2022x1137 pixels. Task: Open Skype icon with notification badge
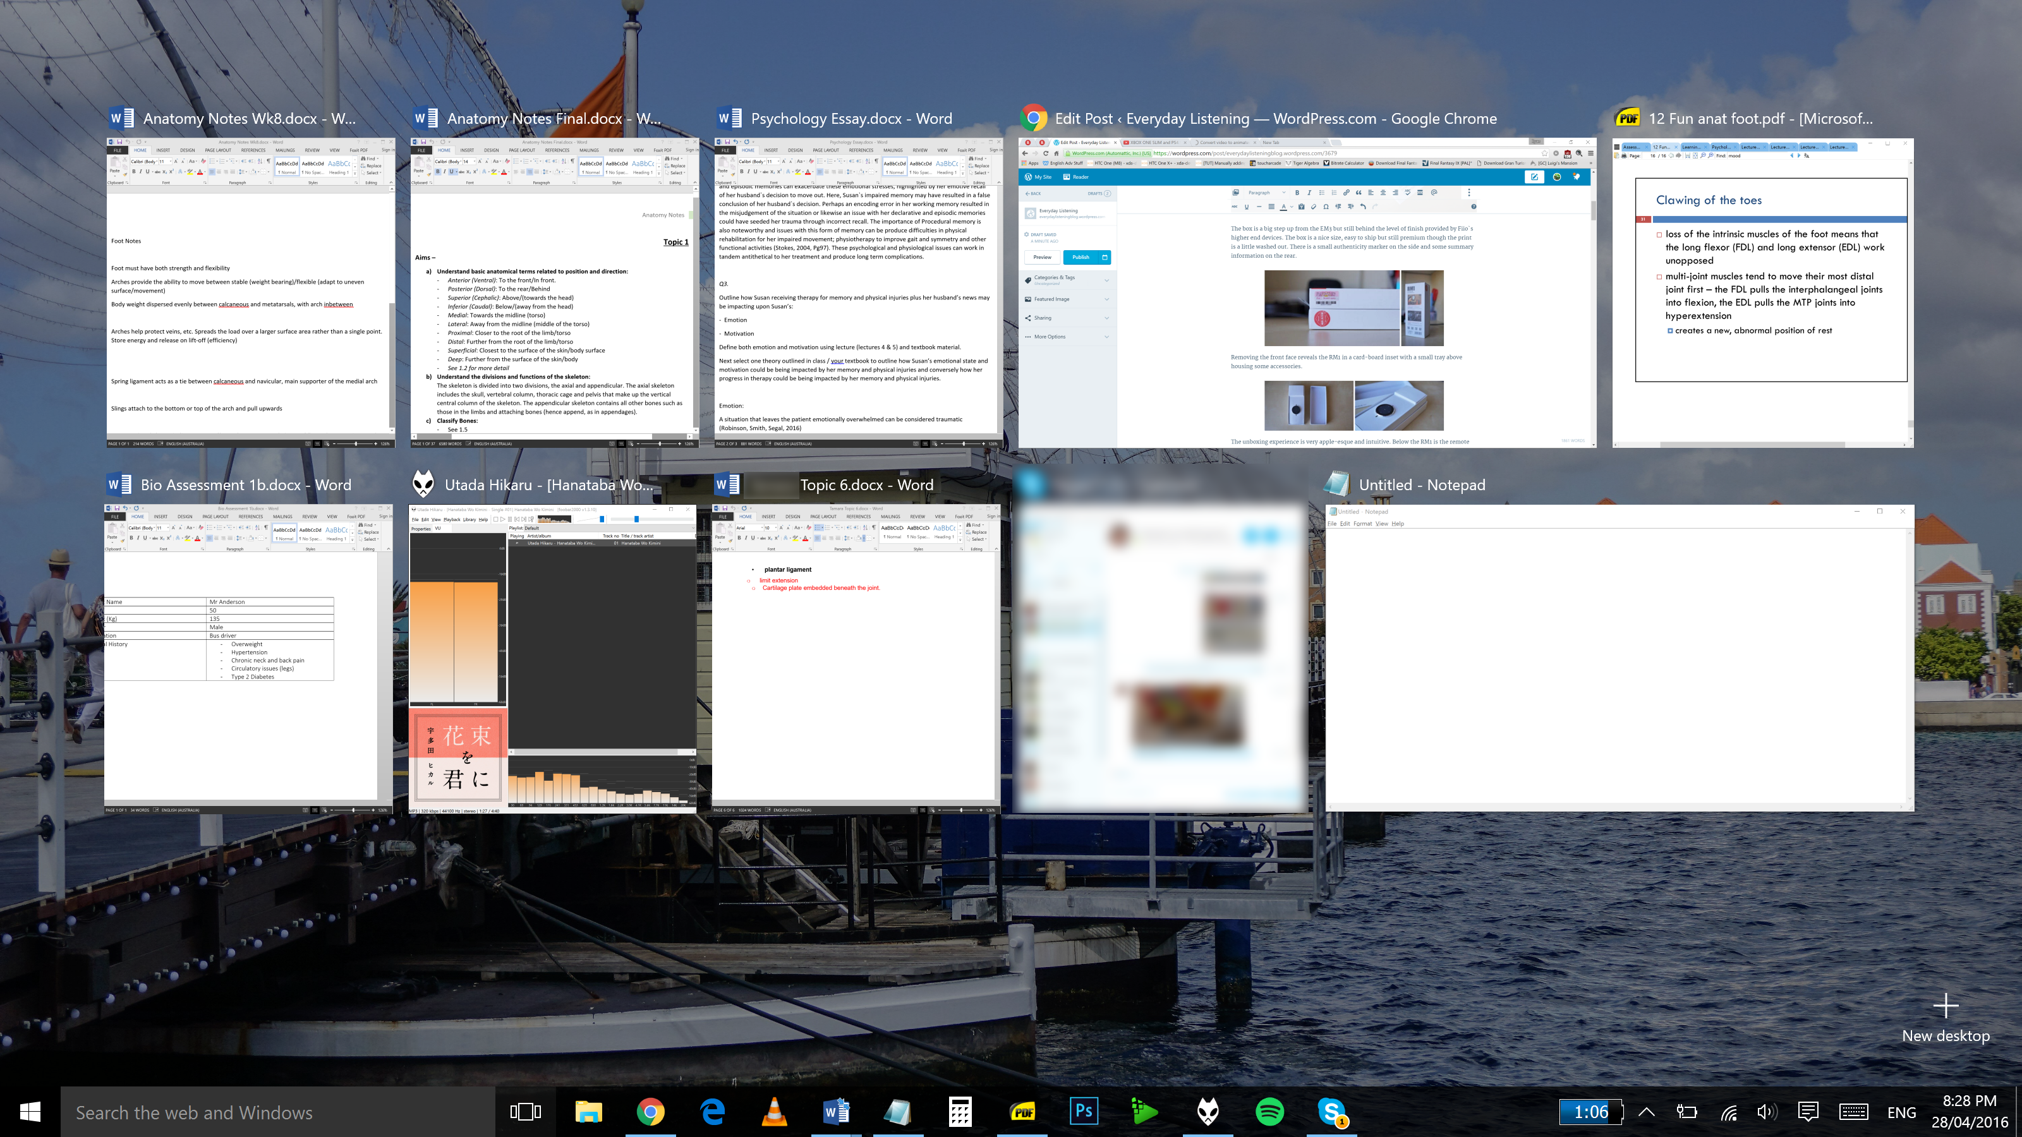[x=1331, y=1112]
